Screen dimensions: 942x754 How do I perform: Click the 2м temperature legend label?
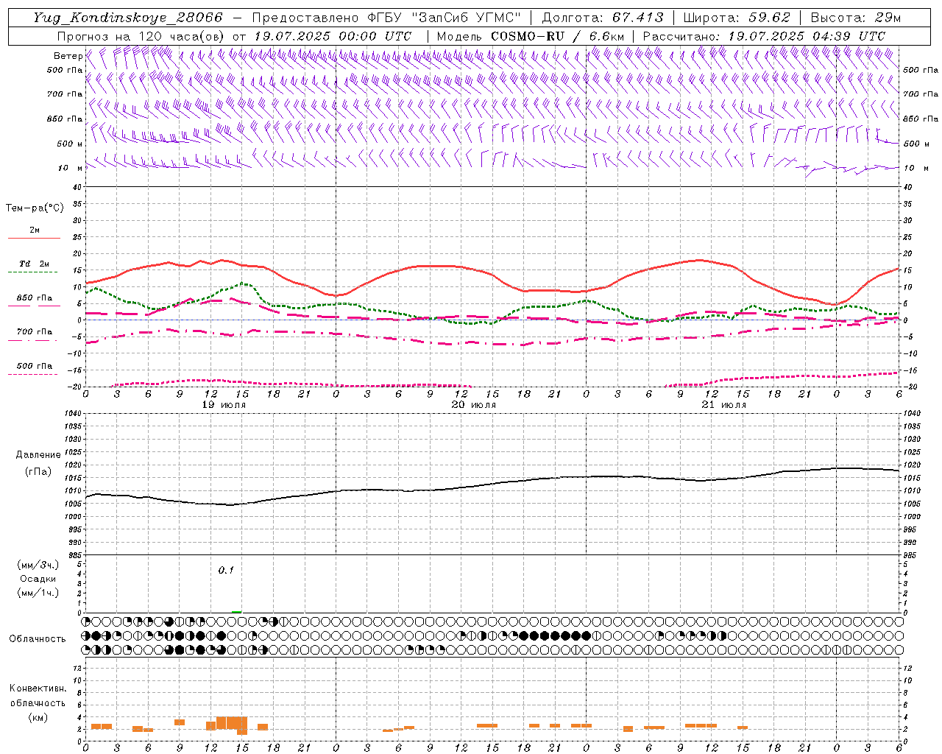click(x=35, y=230)
